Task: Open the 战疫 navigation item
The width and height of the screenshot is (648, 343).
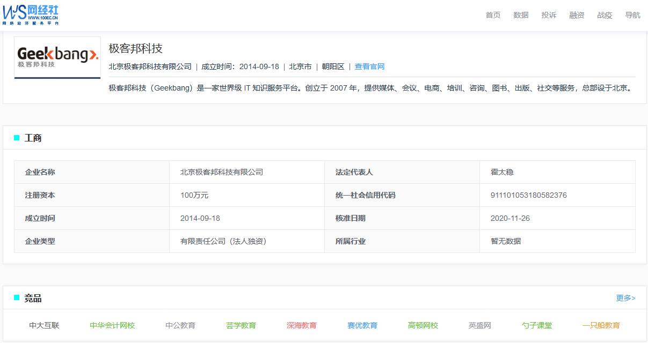Action: 605,15
